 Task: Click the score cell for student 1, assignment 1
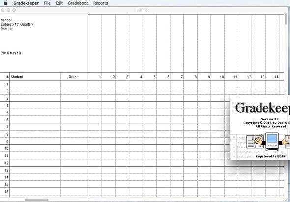[95, 84]
